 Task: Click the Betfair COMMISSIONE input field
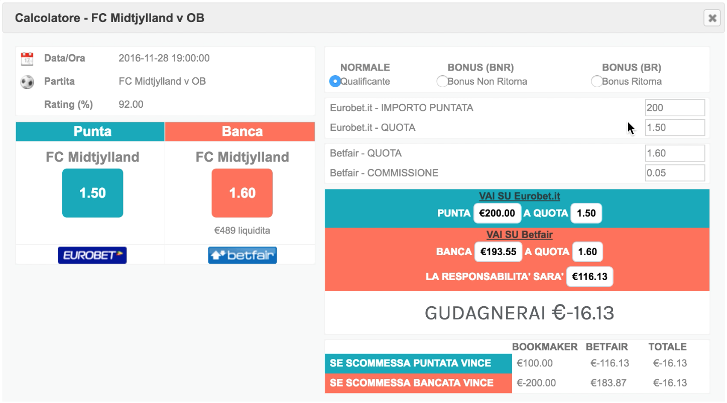[x=675, y=173]
